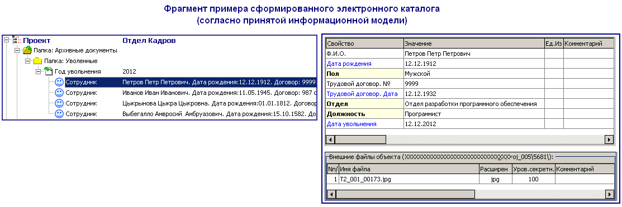Select employee row Выбегалло Амвросий Амбруазович

[191, 114]
